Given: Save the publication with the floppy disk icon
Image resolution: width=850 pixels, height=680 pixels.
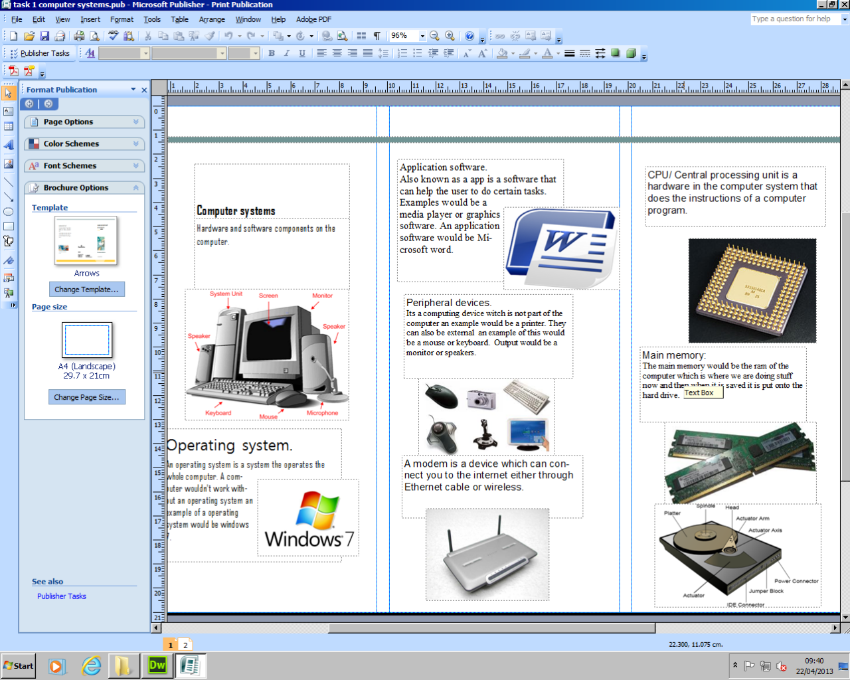Looking at the screenshot, I should [x=44, y=36].
